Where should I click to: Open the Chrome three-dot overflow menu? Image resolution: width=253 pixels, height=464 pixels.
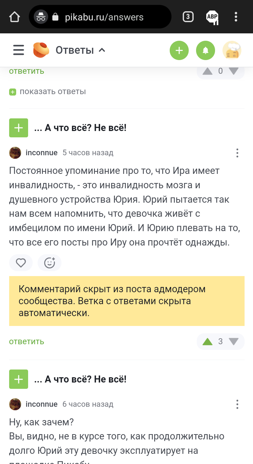236,17
